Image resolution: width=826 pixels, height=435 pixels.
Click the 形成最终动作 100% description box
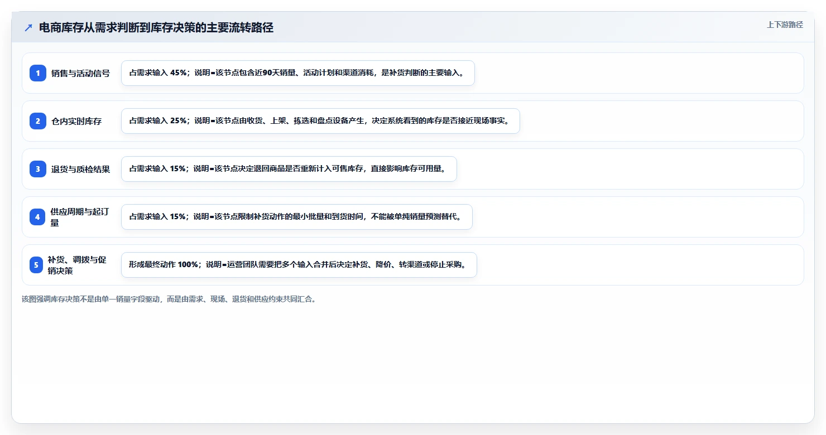point(299,265)
